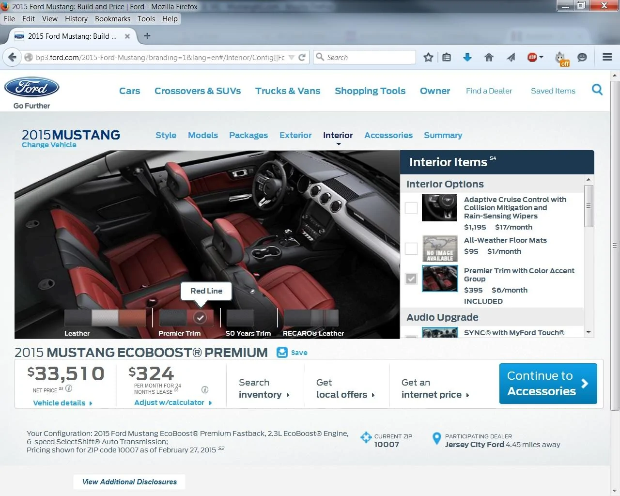Open the Bookmarks menu
This screenshot has height=496, width=620.
(x=112, y=18)
